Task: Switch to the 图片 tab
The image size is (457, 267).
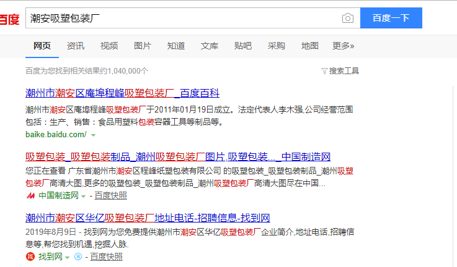Action: (x=142, y=46)
